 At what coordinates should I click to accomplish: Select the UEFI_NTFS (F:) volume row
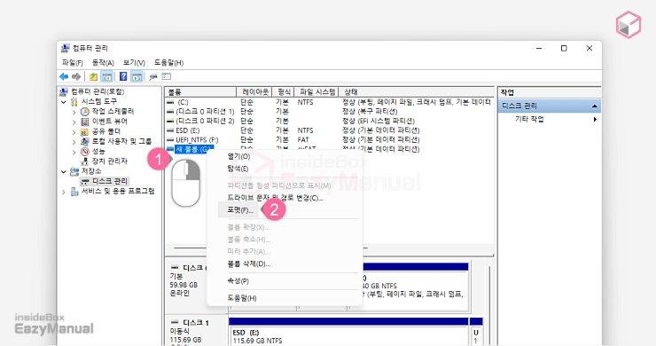click(x=329, y=140)
